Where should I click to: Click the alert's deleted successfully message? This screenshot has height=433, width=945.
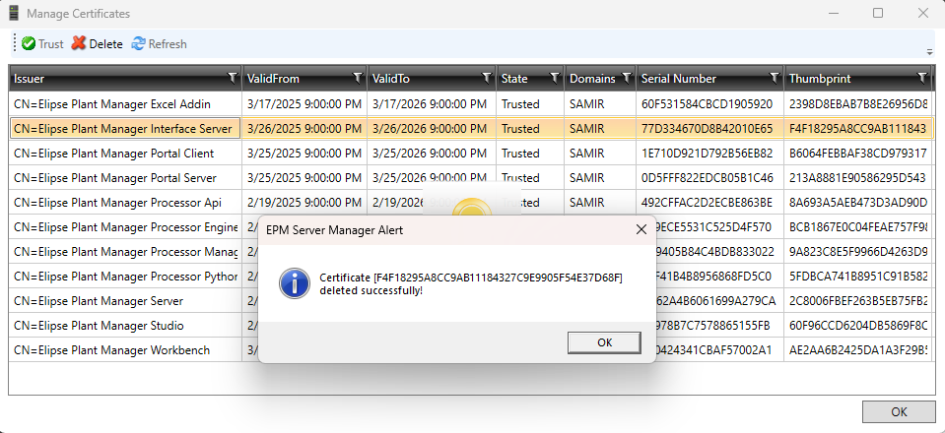pos(471,284)
